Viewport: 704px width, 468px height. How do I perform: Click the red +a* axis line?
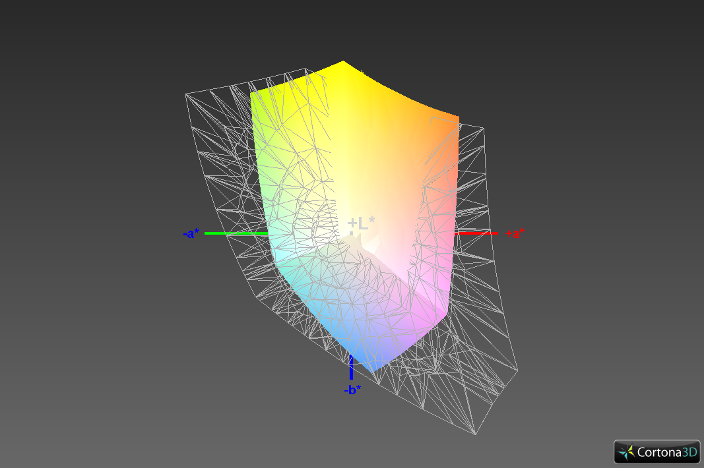(x=476, y=233)
